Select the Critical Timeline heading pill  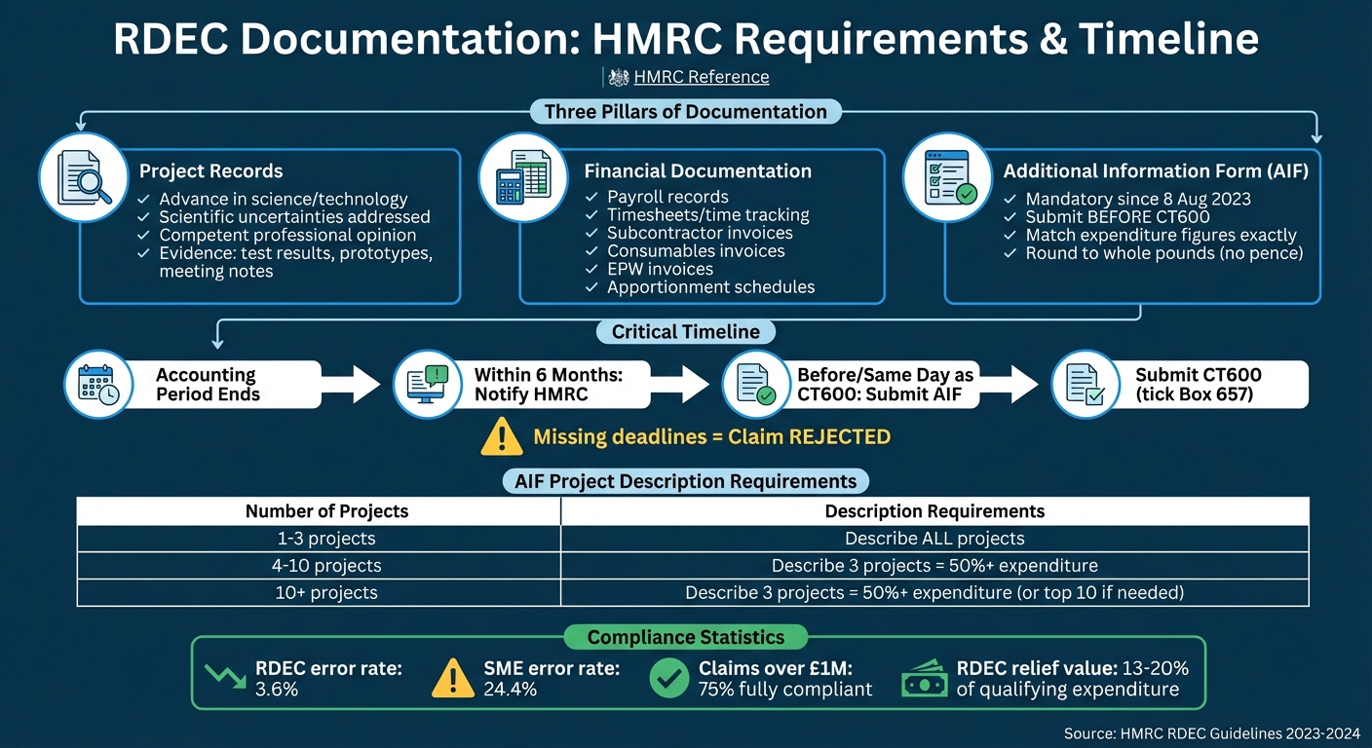pos(686,331)
